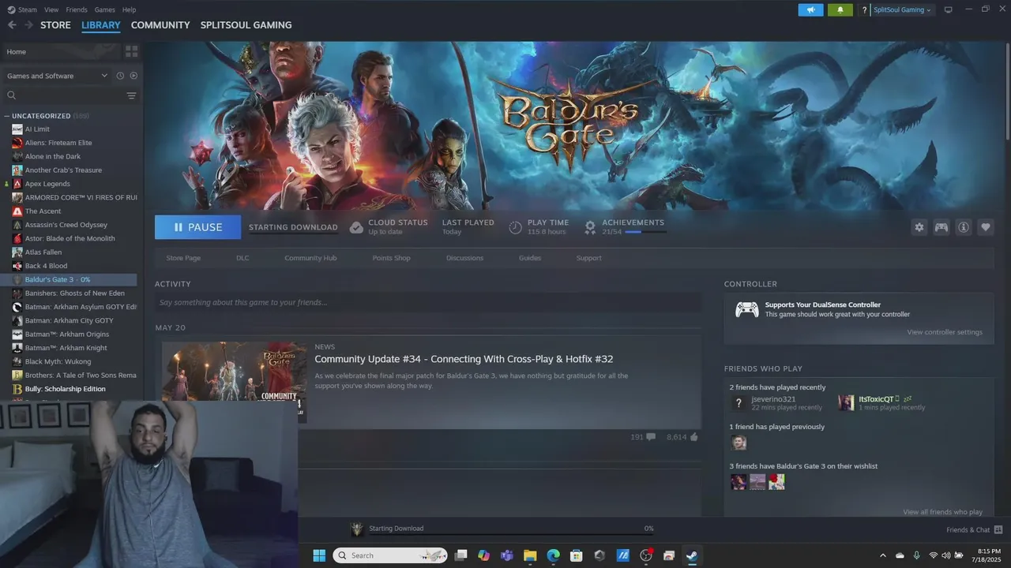Pause the Baldur's Gate 3 download
1011x568 pixels.
197,227
